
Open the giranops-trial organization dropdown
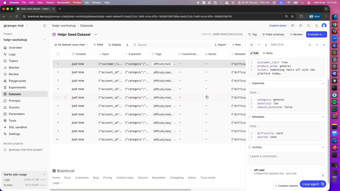16,26
